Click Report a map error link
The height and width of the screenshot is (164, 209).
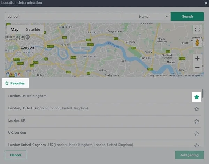click(193, 76)
